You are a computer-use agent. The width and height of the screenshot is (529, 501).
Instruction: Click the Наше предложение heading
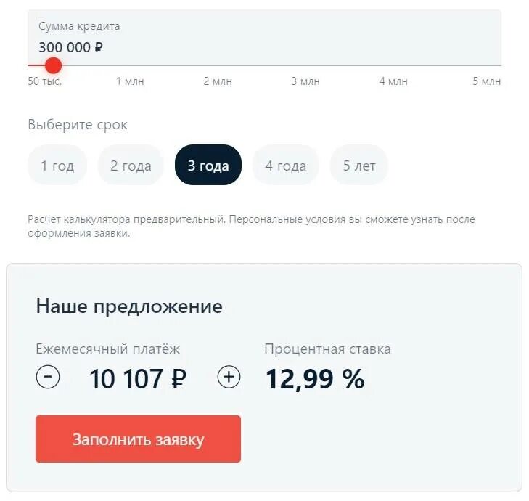pyautogui.click(x=129, y=306)
